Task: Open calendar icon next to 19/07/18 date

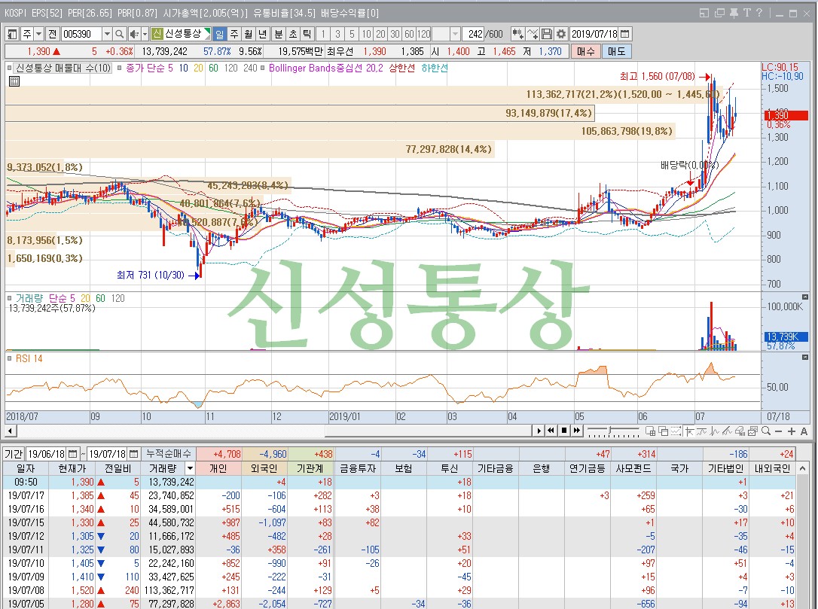Action: [x=134, y=454]
